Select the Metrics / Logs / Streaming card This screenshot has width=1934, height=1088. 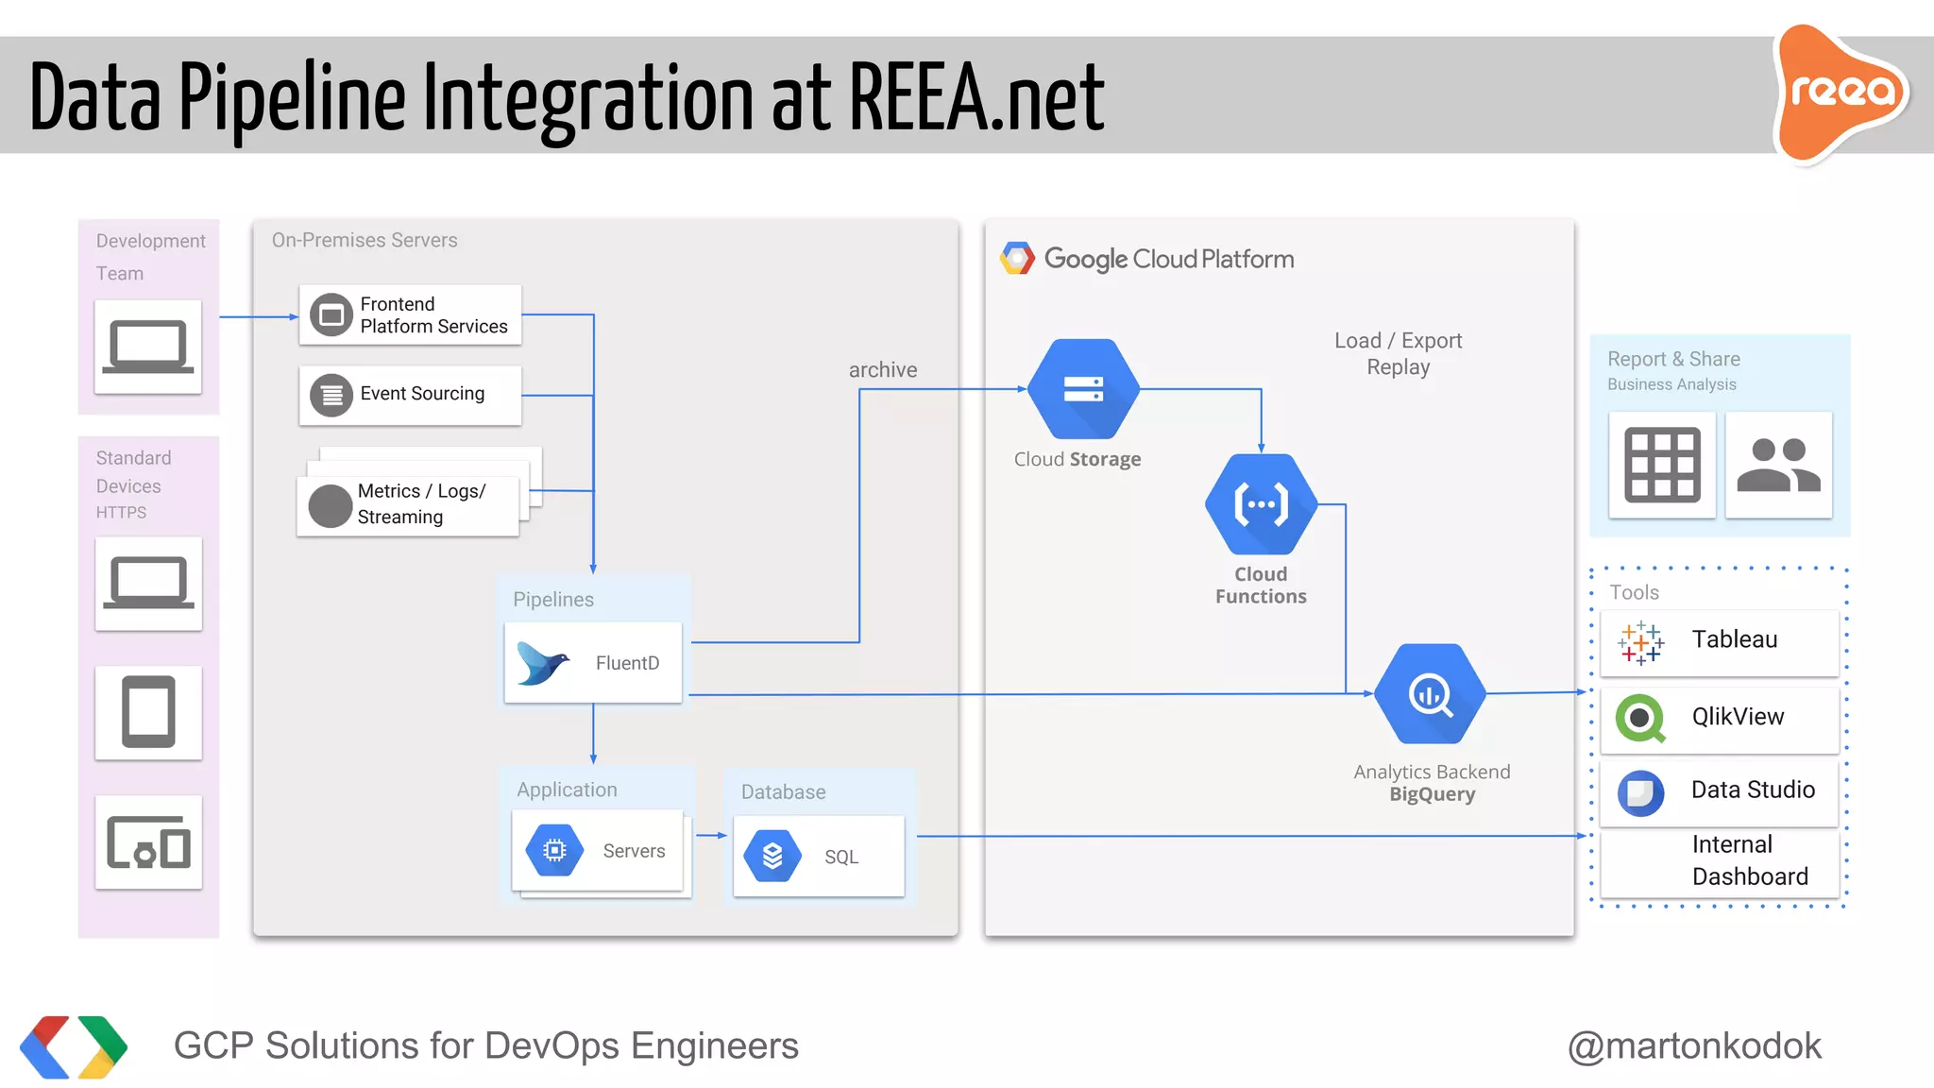pos(408,505)
